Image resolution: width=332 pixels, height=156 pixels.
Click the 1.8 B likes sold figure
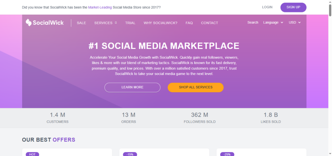[271, 115]
